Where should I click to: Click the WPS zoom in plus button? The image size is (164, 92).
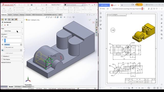coord(139,88)
